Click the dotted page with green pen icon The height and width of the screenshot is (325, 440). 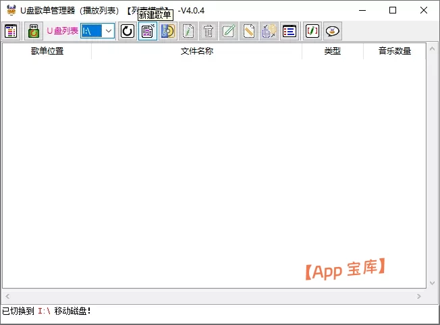pos(188,31)
